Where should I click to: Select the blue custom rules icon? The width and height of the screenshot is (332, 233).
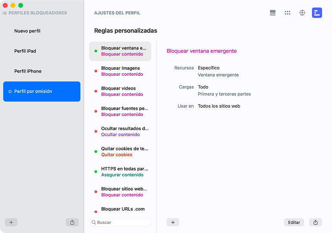click(317, 13)
